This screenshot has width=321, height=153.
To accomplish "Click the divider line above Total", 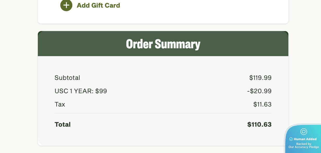I will tap(163, 113).
